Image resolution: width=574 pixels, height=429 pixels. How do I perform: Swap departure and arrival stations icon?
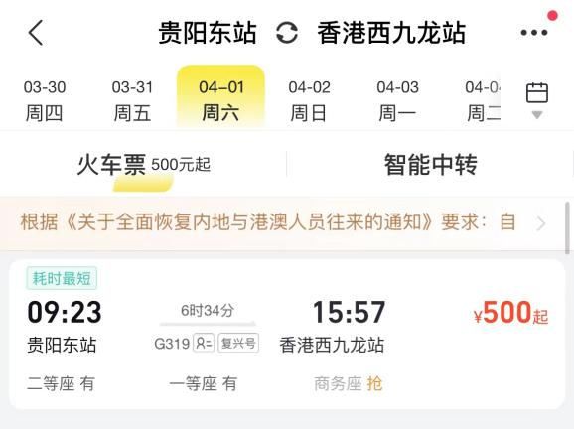(287, 33)
